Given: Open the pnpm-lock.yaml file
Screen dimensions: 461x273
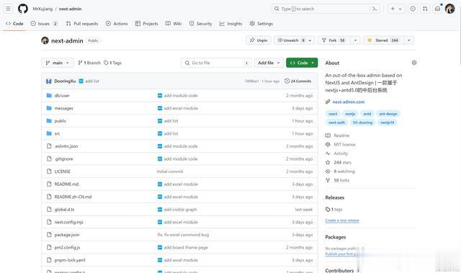Looking at the screenshot, I should click(x=70, y=260).
